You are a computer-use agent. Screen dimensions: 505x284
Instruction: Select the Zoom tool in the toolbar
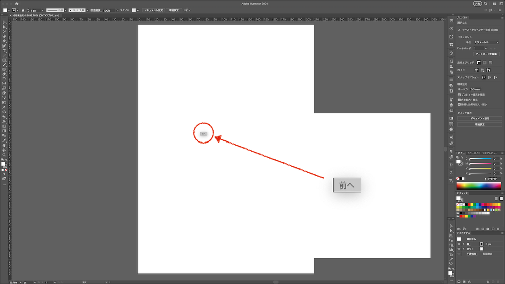(x=4, y=155)
